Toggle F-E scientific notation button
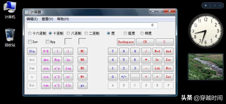The height and width of the screenshot is (104, 226). 46,51
